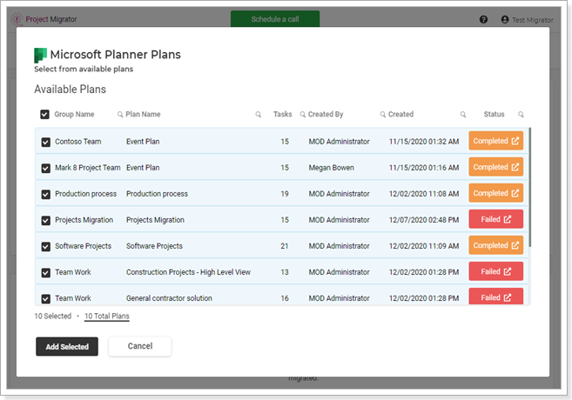Screen dimensions: 572x400
Task: Sort by Status column header
Action: pyautogui.click(x=494, y=115)
